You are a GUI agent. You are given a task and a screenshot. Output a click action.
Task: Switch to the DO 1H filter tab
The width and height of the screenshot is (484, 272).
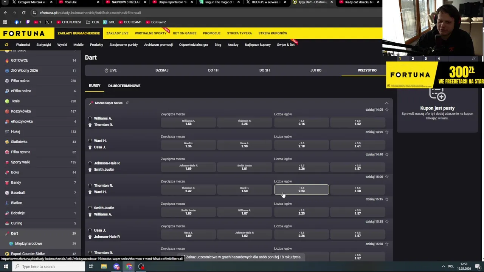coord(213,70)
